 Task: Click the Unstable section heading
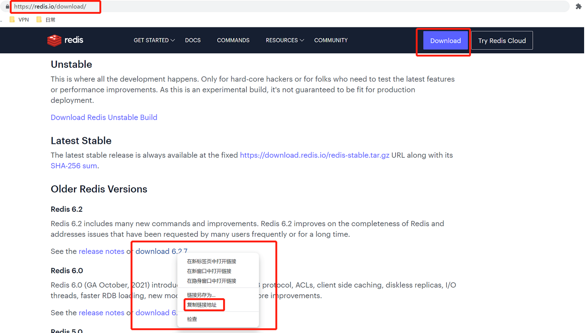click(71, 64)
